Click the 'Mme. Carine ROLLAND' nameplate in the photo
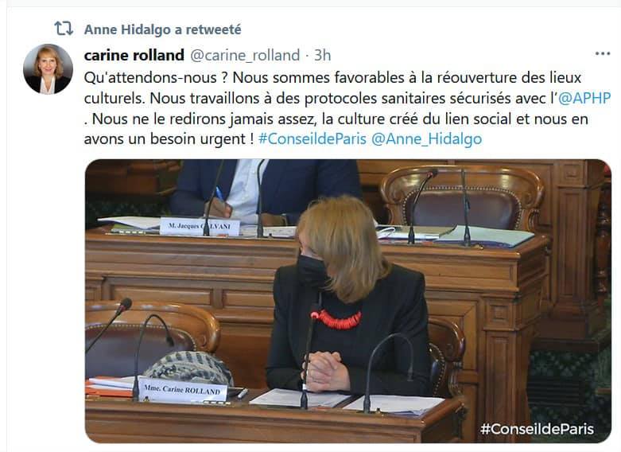The image size is (621, 452). [183, 389]
